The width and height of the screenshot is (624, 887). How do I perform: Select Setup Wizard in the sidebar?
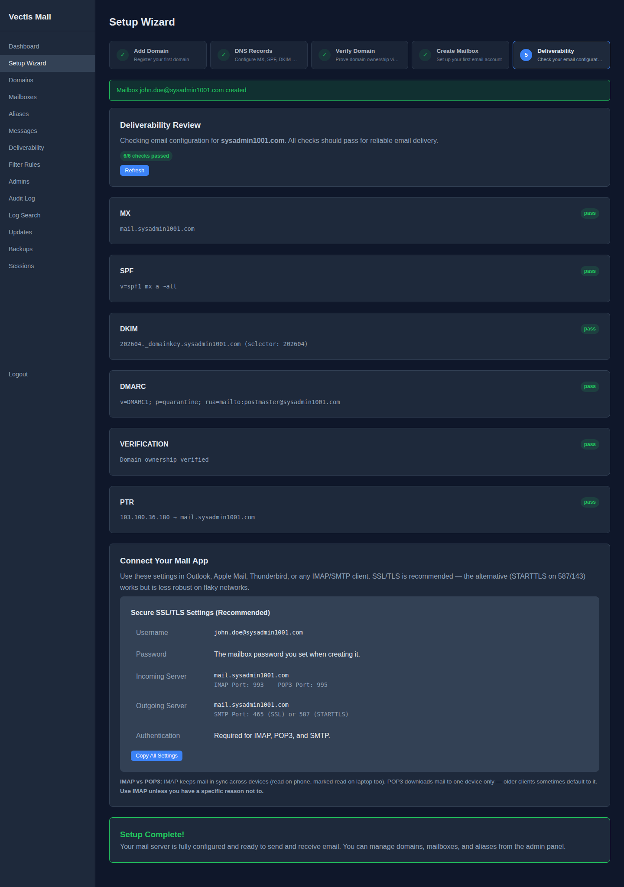pos(47,63)
